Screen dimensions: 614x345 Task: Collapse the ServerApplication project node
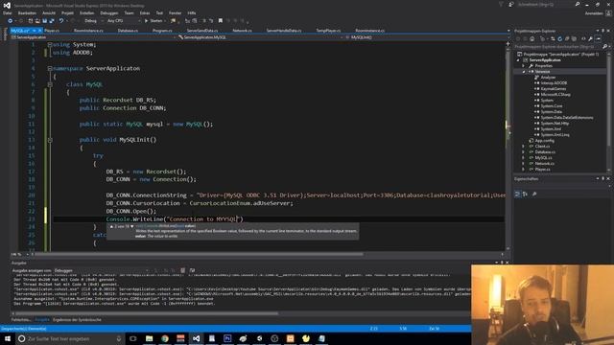[518, 60]
